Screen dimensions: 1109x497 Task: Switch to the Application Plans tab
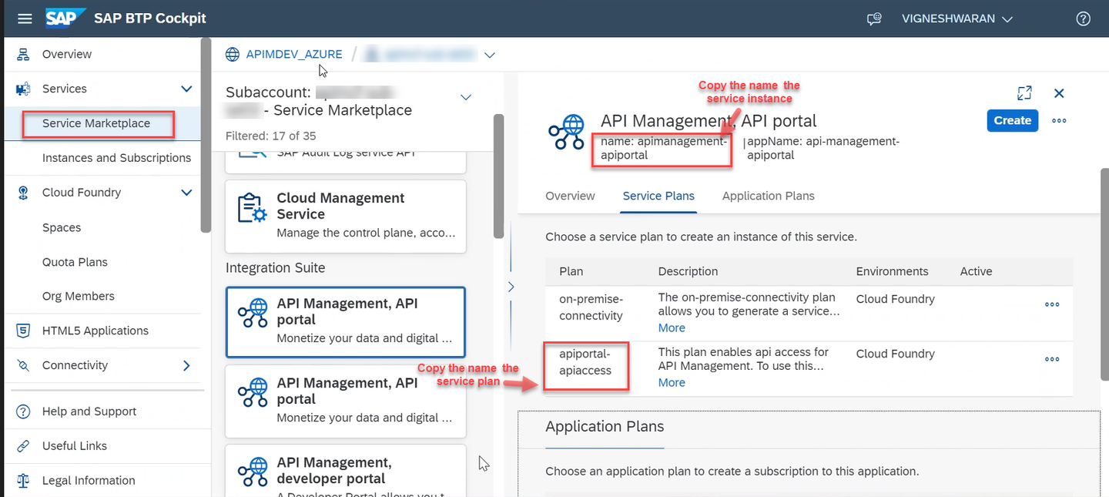(x=768, y=196)
